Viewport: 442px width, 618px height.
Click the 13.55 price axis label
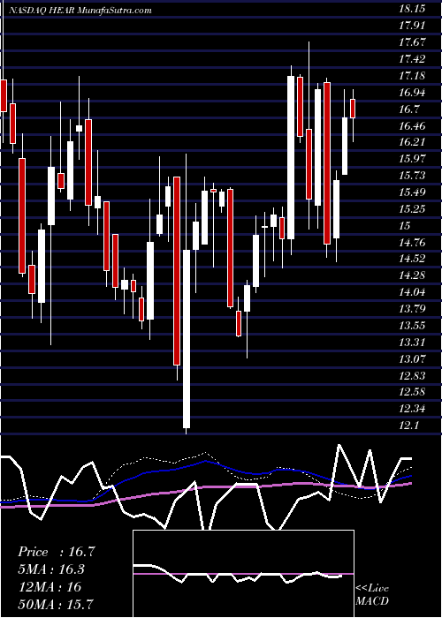[412, 326]
